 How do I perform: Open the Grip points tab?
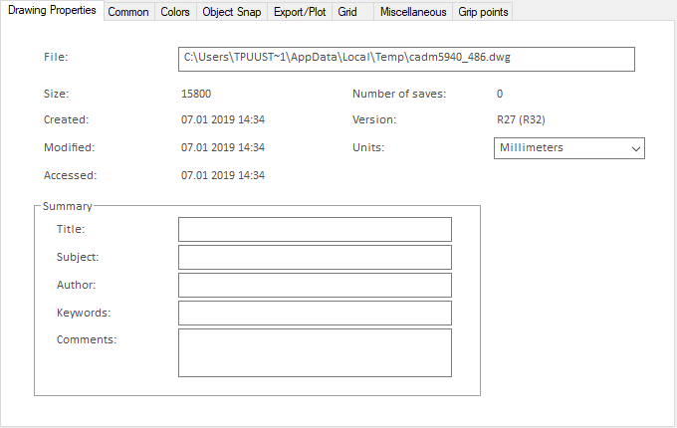[x=482, y=12]
